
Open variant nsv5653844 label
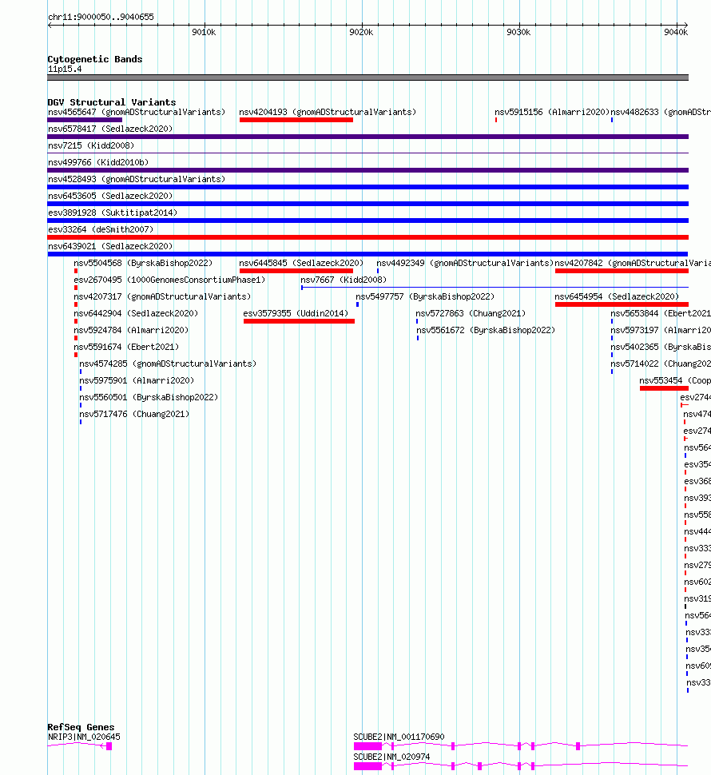click(661, 314)
